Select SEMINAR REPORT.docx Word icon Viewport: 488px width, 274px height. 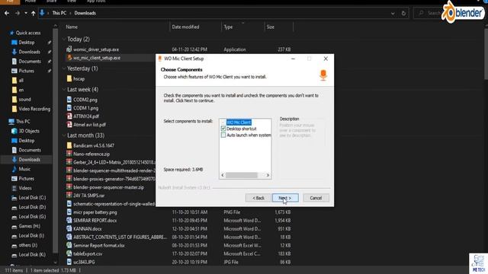69,220
